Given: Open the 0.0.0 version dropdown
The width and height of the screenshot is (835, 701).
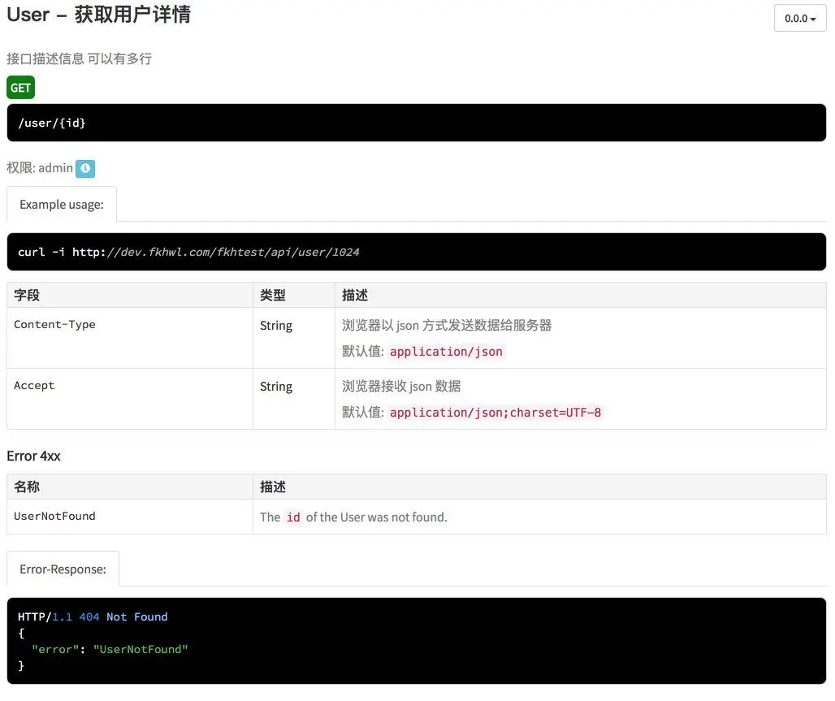Looking at the screenshot, I should tap(799, 18).
